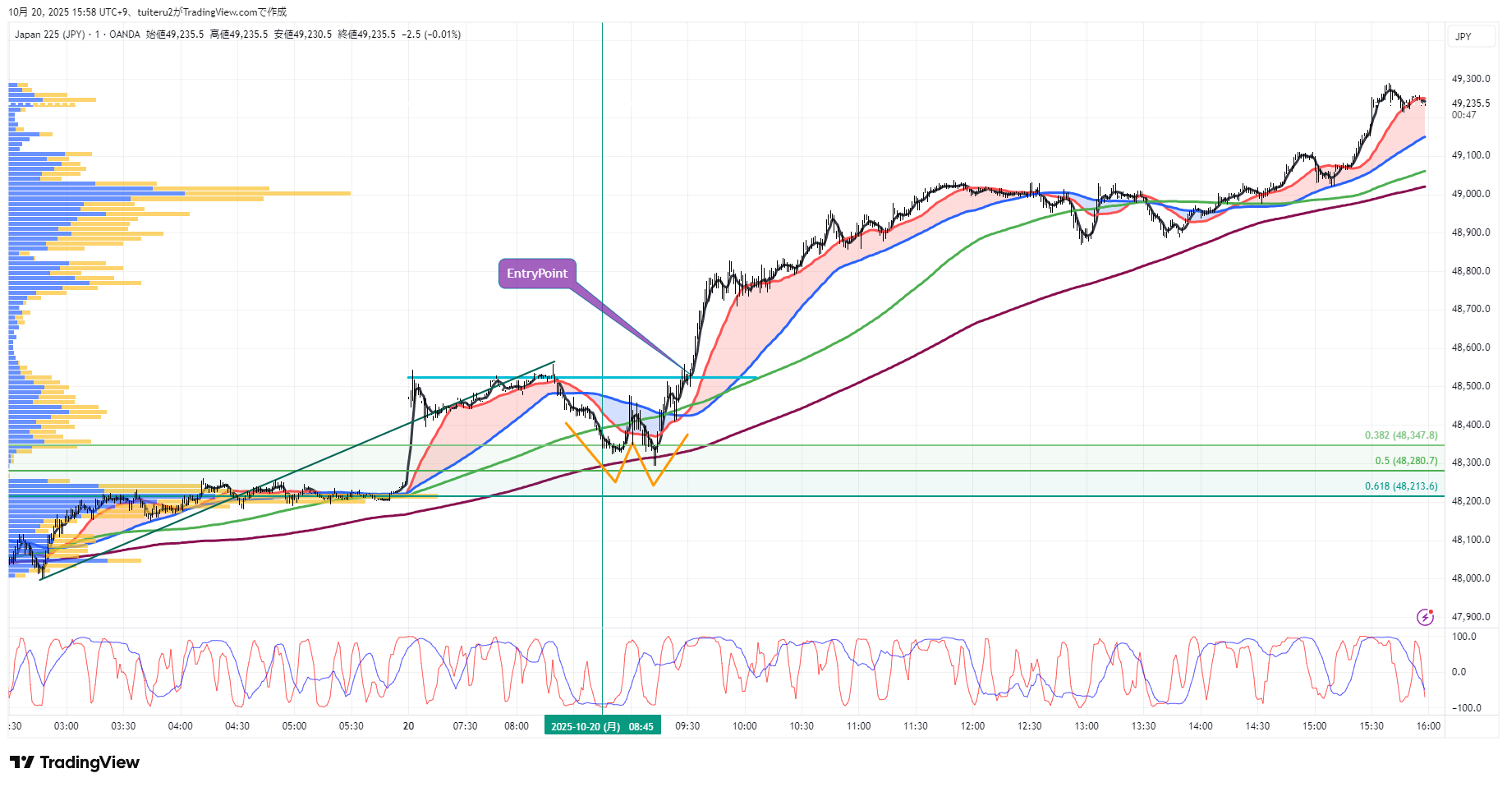The image size is (1507, 787).
Task: Click the TradingView logo
Action: click(75, 762)
